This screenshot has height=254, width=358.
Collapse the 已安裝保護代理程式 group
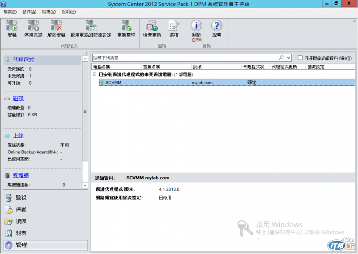coord(94,74)
